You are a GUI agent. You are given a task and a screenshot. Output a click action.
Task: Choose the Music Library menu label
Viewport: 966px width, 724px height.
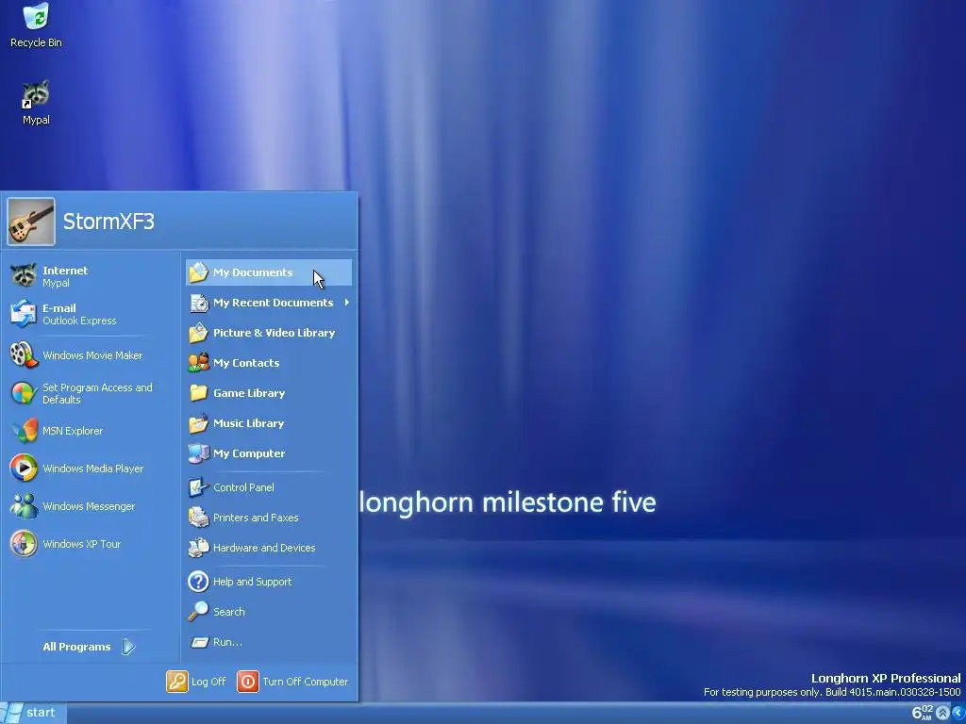[x=248, y=423]
